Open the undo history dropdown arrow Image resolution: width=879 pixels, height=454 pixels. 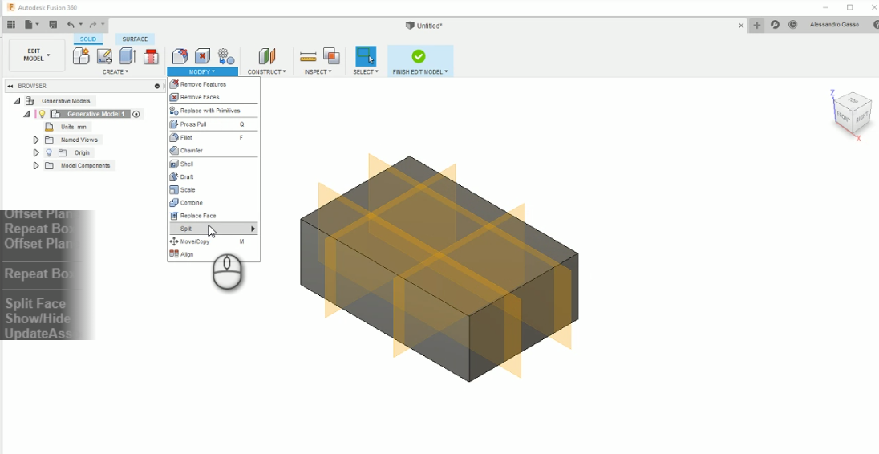point(81,25)
